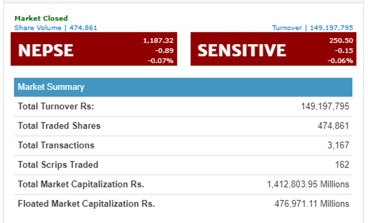Click the Market Closed status text
The width and height of the screenshot is (368, 223).
coord(41,18)
